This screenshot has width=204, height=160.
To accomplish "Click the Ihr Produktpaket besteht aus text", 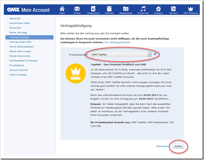I will point(110,122).
